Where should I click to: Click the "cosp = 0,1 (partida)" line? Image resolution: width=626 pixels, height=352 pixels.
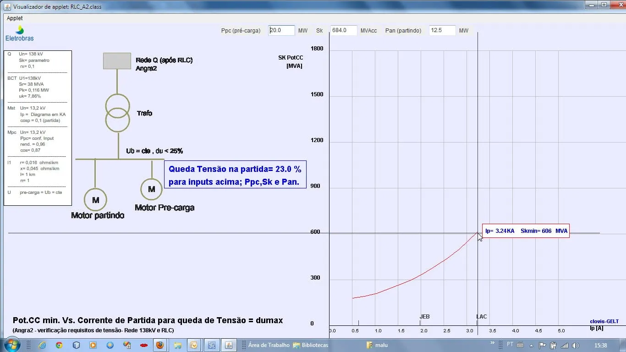[40, 121]
